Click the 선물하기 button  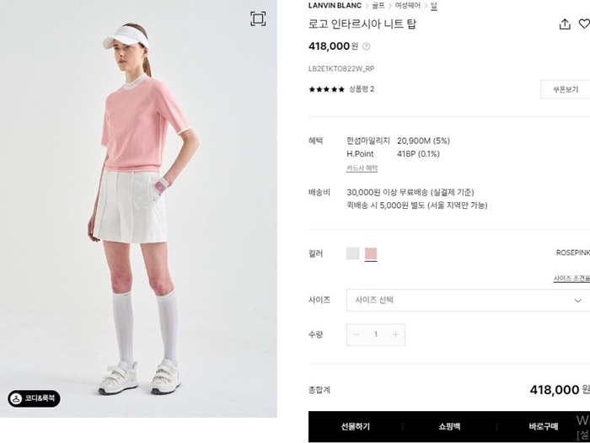tap(355, 426)
